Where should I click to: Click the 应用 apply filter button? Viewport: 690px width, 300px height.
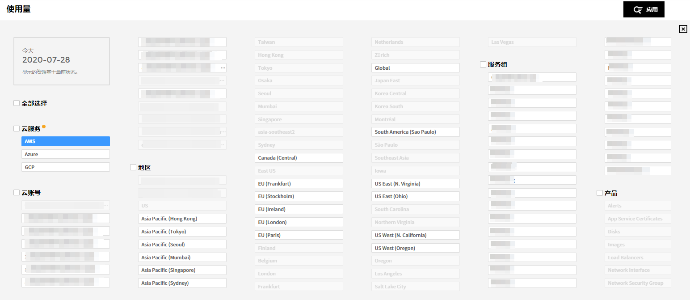point(644,9)
